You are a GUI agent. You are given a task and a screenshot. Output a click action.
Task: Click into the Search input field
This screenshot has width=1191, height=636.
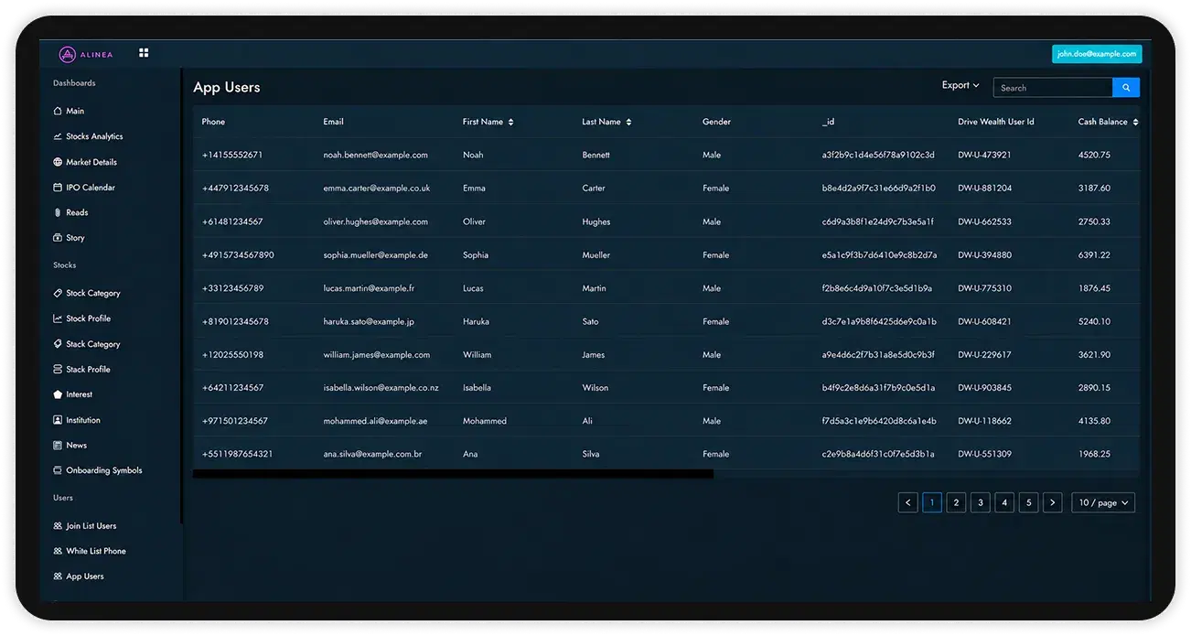[x=1053, y=88]
